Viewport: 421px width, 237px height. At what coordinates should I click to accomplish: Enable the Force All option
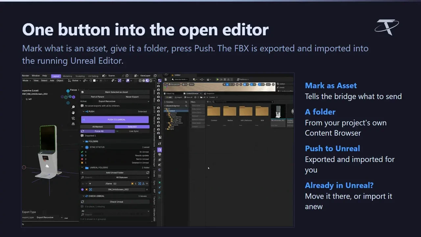(x=97, y=131)
